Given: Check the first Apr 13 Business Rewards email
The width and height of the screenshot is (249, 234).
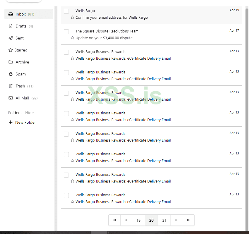Looking at the screenshot, I should tap(66, 52).
